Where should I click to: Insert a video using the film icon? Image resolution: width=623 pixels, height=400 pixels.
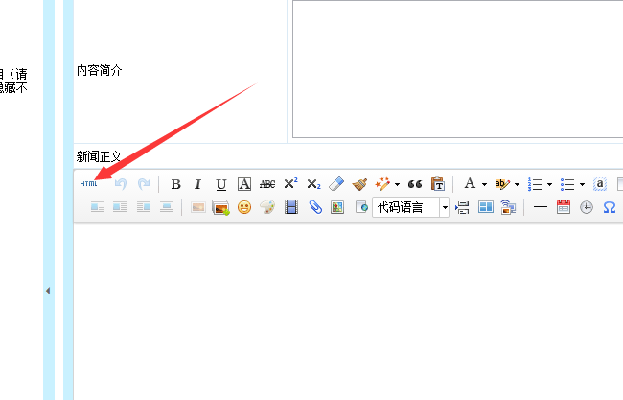291,207
